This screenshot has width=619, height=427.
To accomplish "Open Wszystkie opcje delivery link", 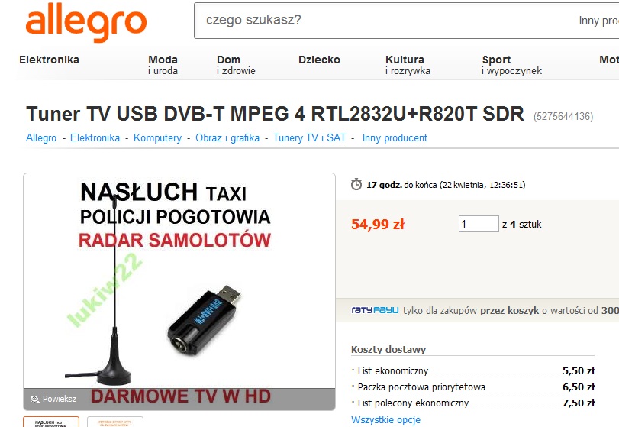I will [x=385, y=420].
